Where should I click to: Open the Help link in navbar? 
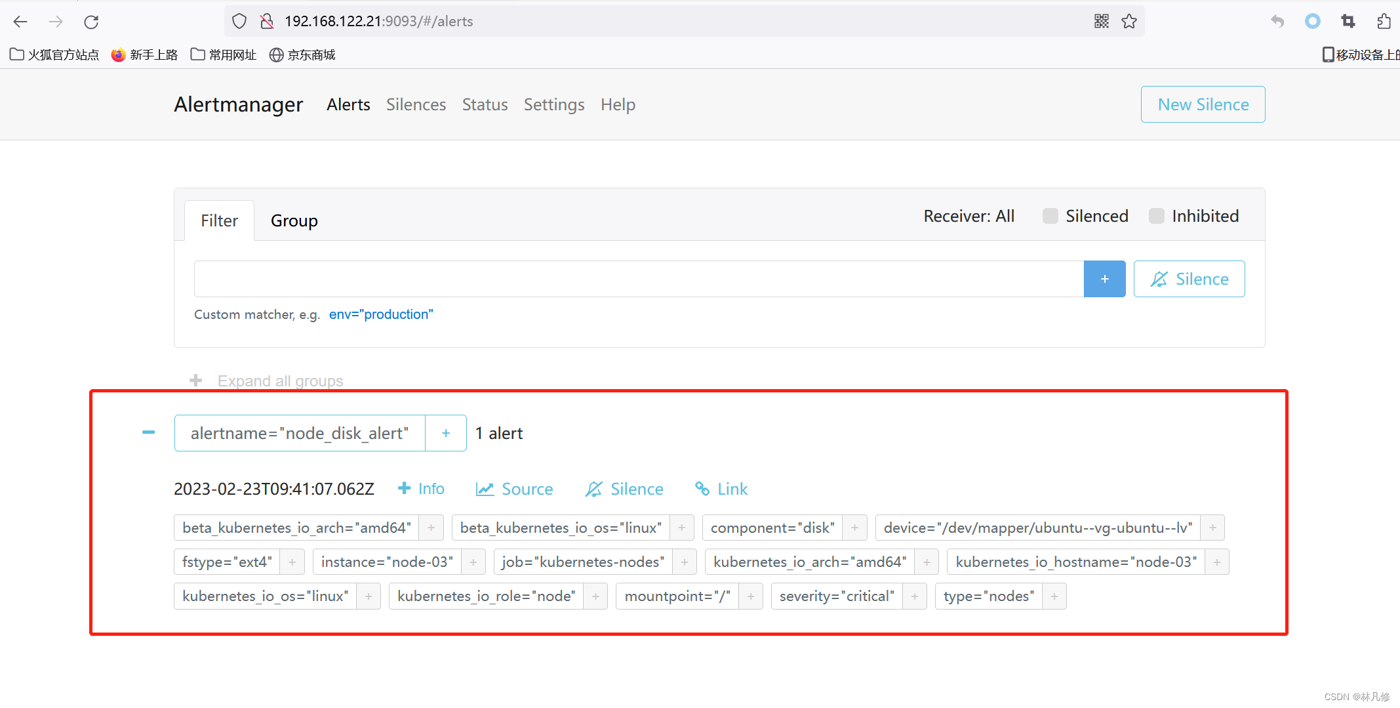point(618,104)
